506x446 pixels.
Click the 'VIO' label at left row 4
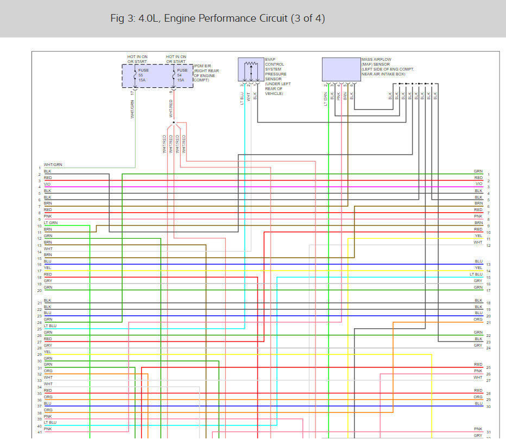pyautogui.click(x=47, y=184)
